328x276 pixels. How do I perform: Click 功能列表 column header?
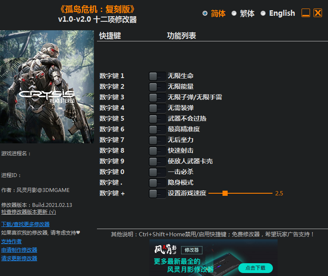click(182, 36)
